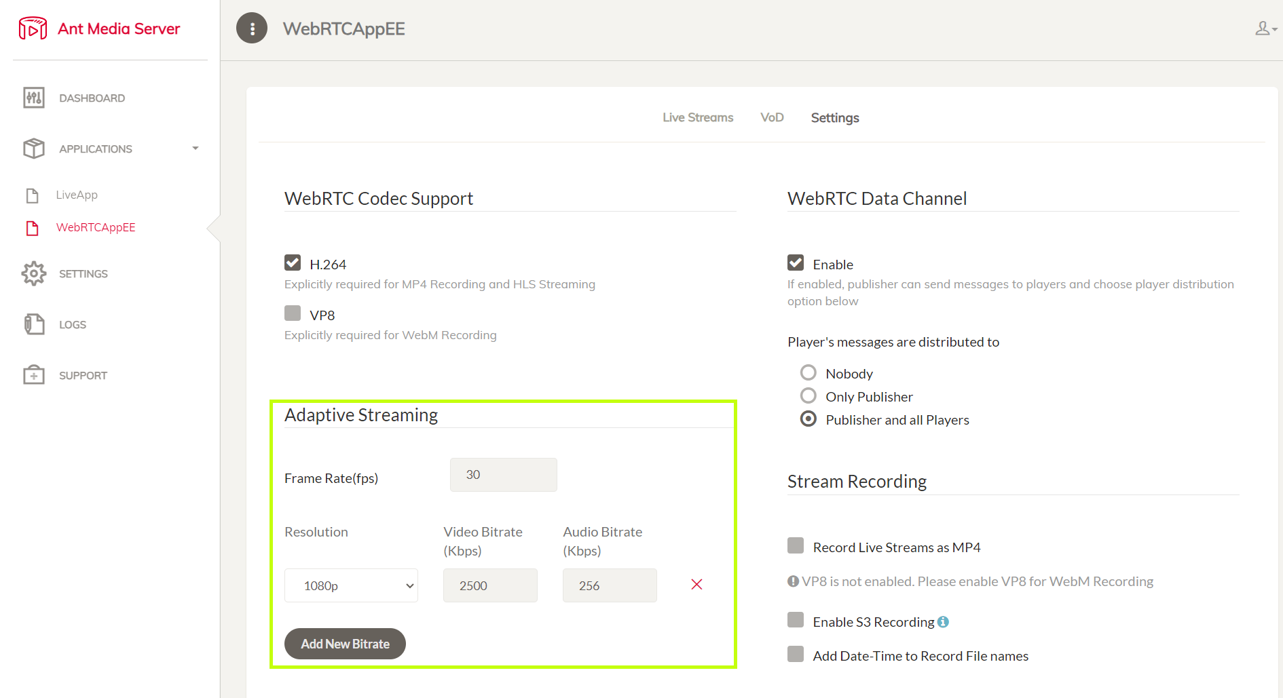Open the Settings gear icon
The width and height of the screenshot is (1283, 698).
[34, 273]
